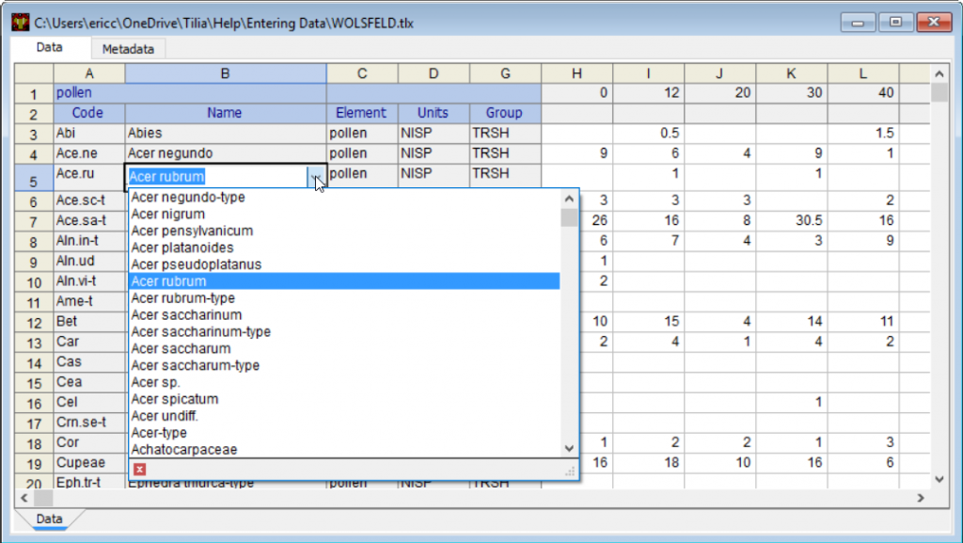Click the Group header cell
963x543 pixels.
(505, 113)
